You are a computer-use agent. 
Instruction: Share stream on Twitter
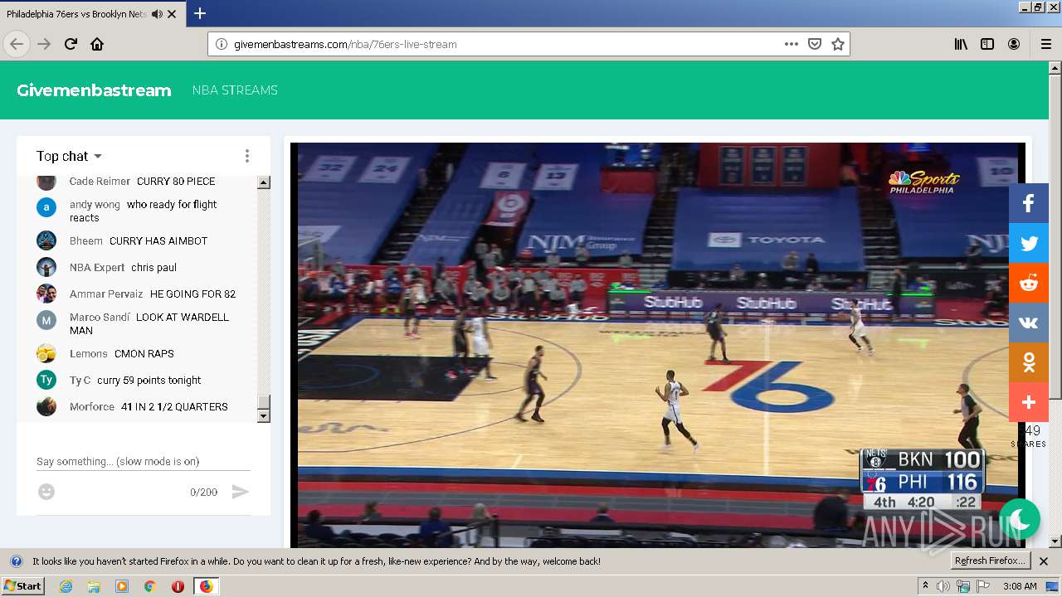(x=1029, y=243)
